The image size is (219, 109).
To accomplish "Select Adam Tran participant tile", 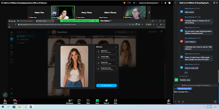I will pos(39,12).
